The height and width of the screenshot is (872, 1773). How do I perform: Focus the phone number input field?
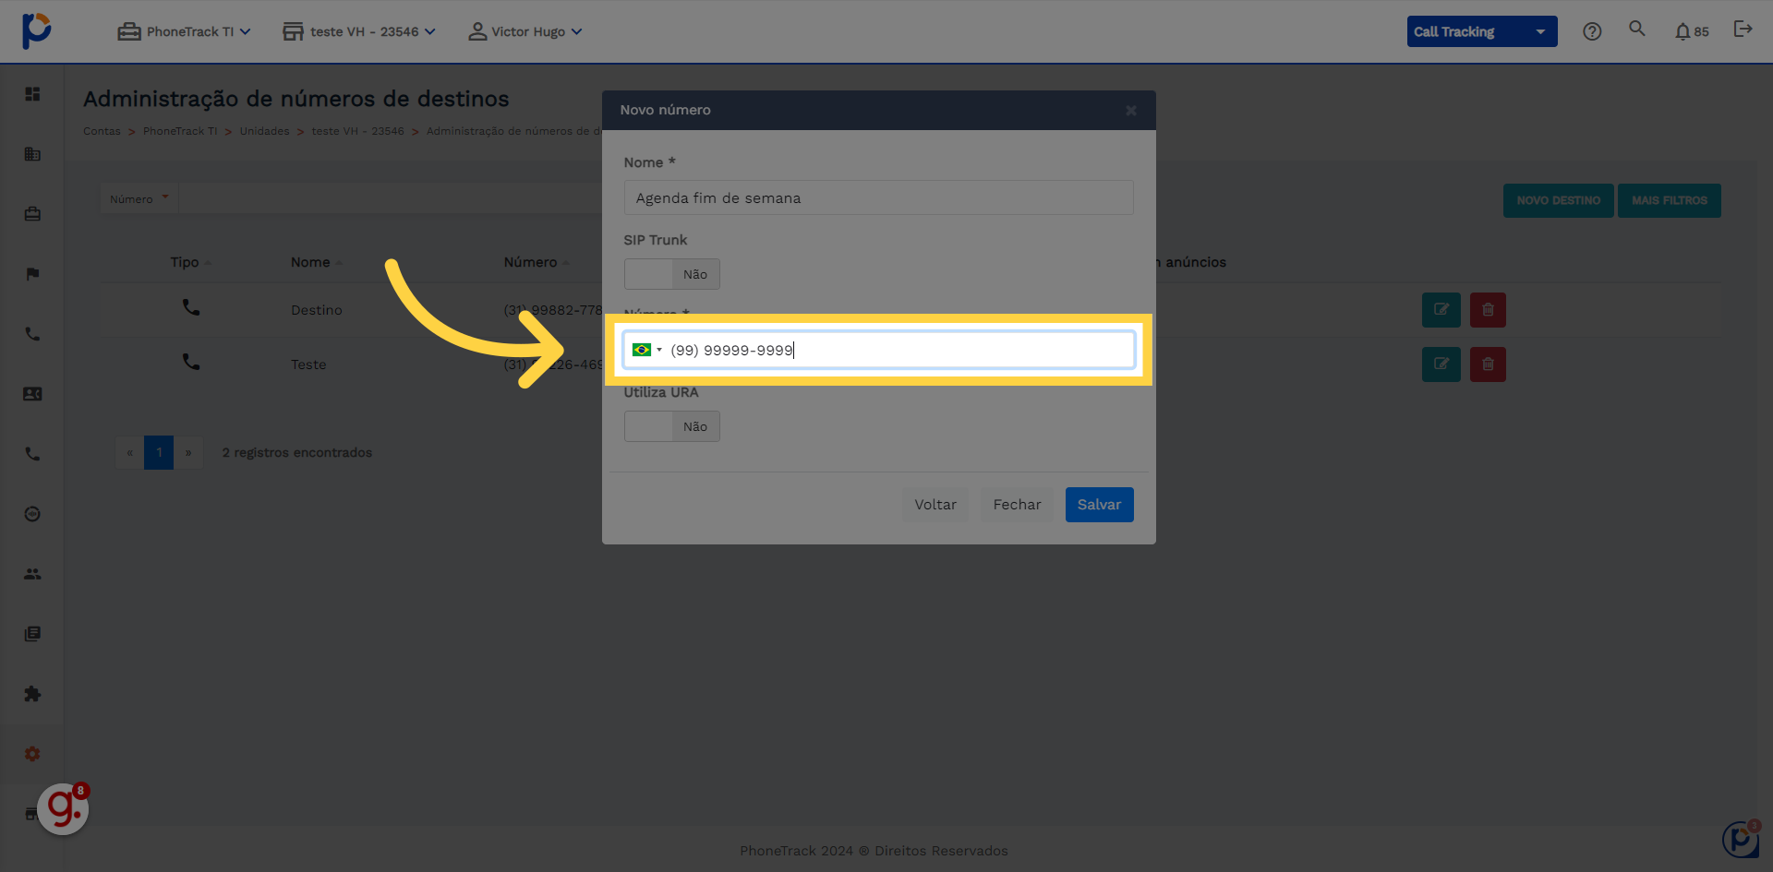coord(878,350)
